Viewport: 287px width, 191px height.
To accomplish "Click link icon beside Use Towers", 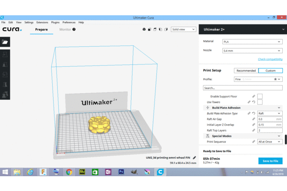I will click(x=249, y=102).
